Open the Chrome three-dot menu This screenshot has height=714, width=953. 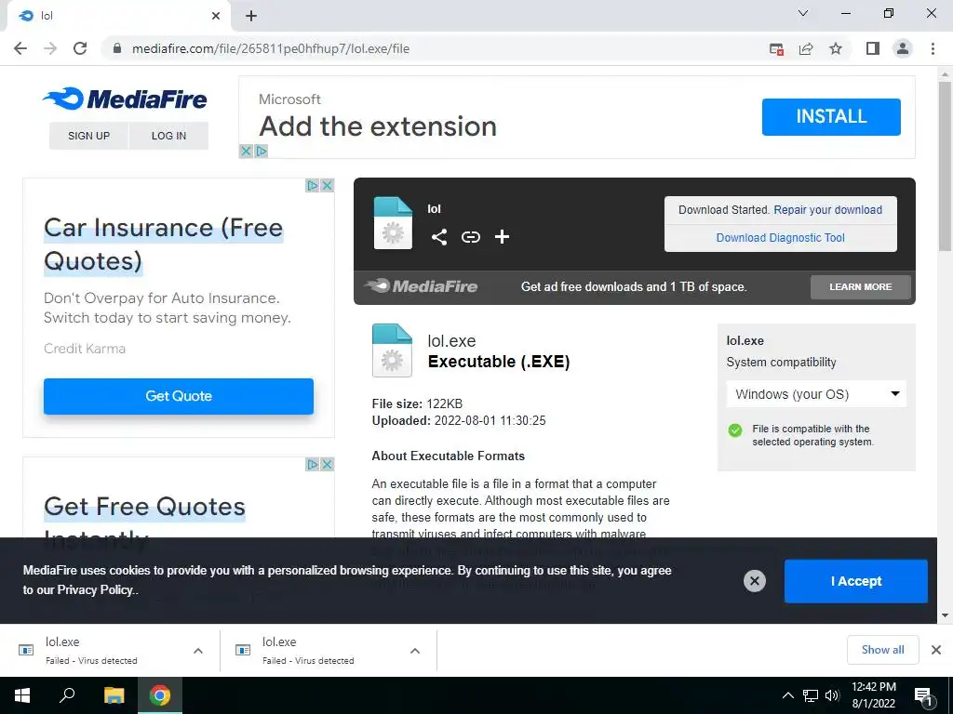(933, 48)
